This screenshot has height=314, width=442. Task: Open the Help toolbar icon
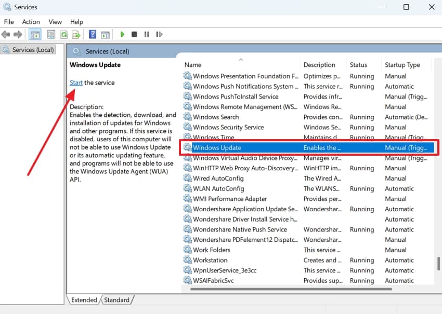(93, 34)
